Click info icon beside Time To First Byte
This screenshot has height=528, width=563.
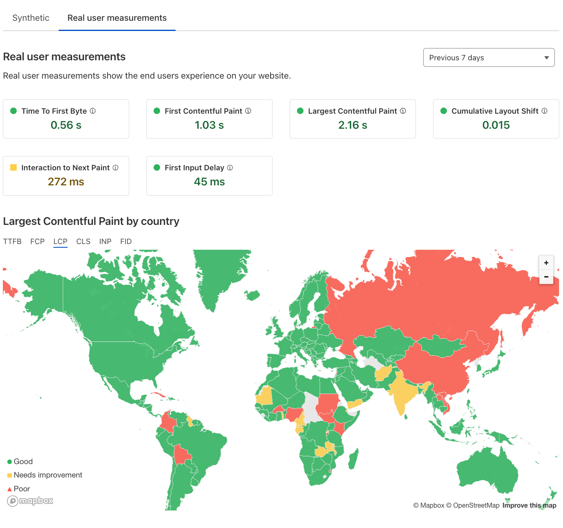click(93, 111)
